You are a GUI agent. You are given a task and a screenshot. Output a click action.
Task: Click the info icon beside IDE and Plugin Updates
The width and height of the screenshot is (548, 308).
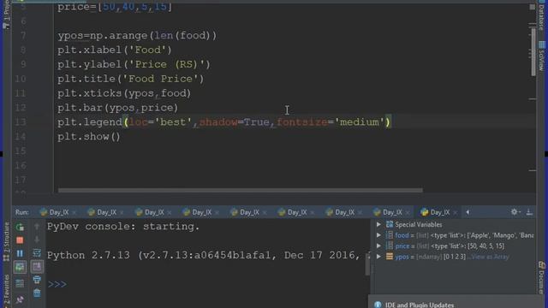(x=378, y=305)
